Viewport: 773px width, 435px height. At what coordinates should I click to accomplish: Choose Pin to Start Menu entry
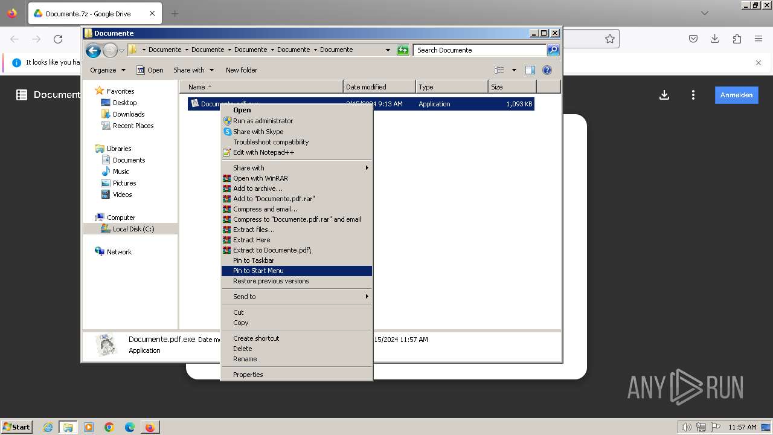297,271
